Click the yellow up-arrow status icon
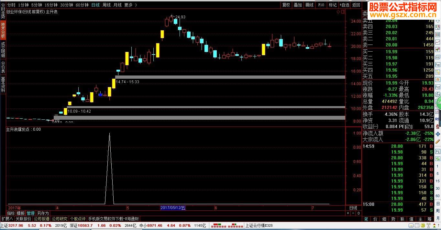The width and height of the screenshot is (441, 230). tap(423, 225)
